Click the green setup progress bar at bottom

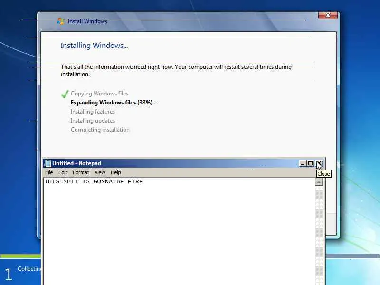click(x=21, y=256)
